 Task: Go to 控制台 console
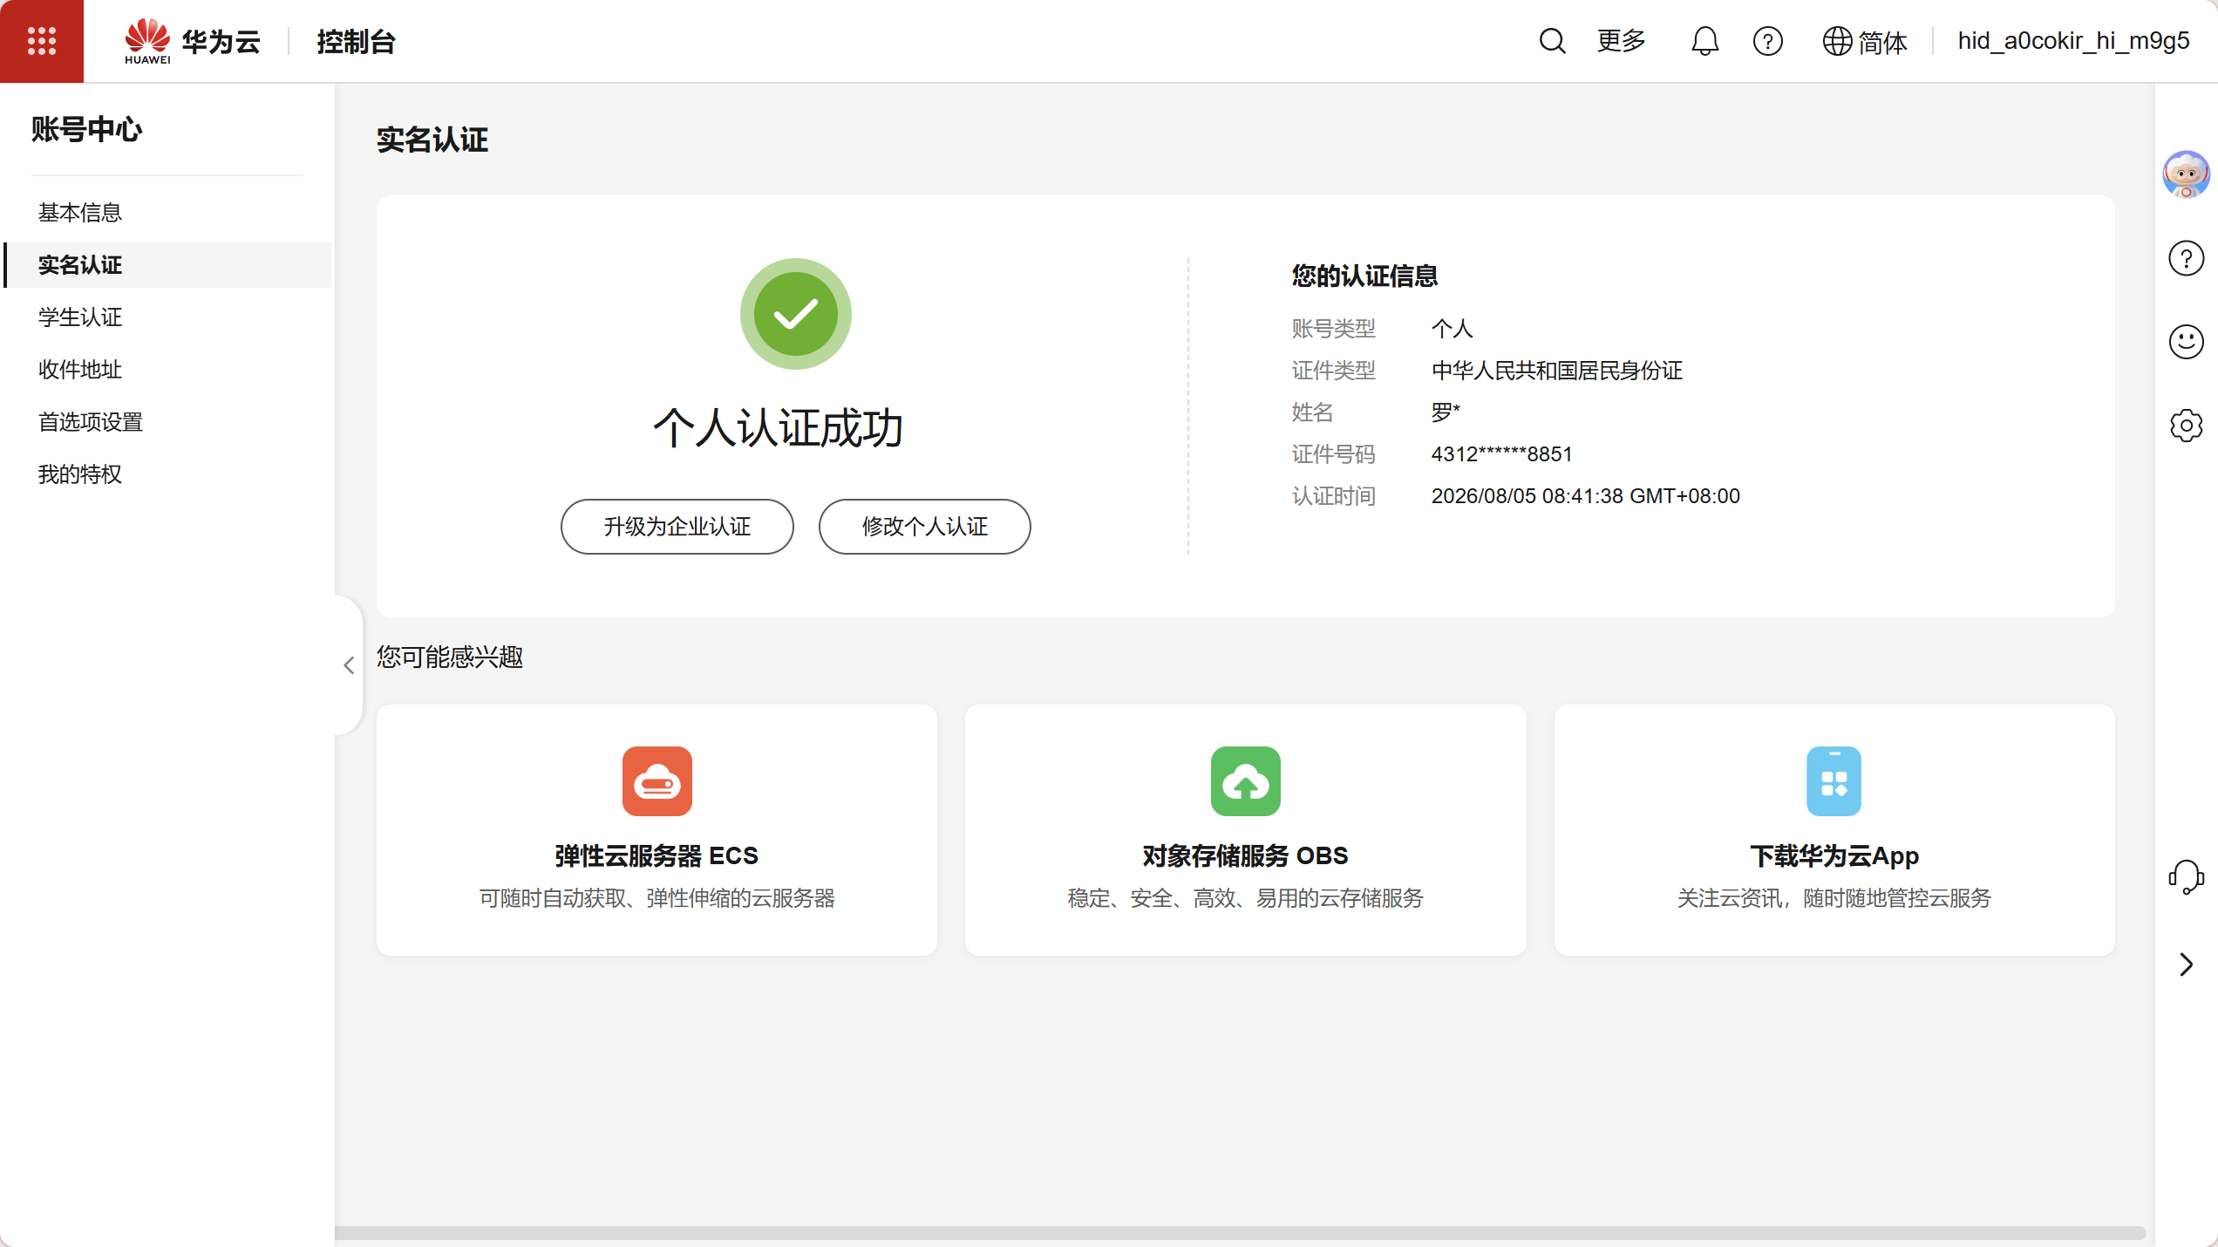coord(356,41)
